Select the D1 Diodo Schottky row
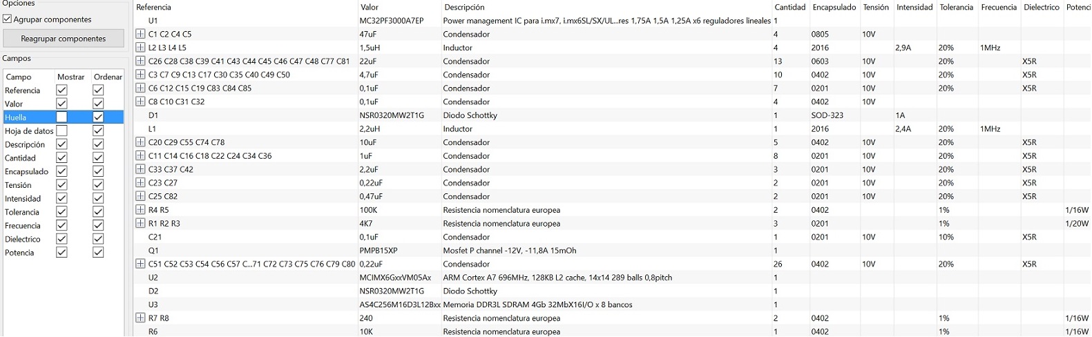The image size is (1092, 337). pyautogui.click(x=612, y=115)
